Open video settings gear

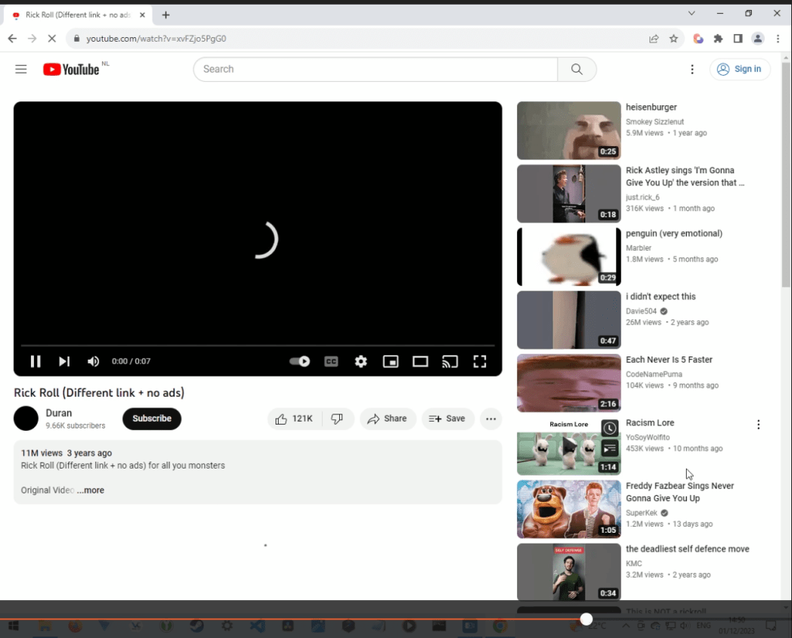pos(361,361)
